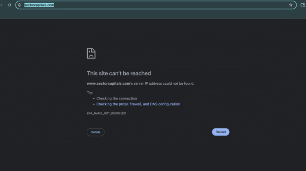This screenshot has height=171, width=306.
Task: Open the proxy, firewall, and DNS configuration link
Action: pos(138,104)
